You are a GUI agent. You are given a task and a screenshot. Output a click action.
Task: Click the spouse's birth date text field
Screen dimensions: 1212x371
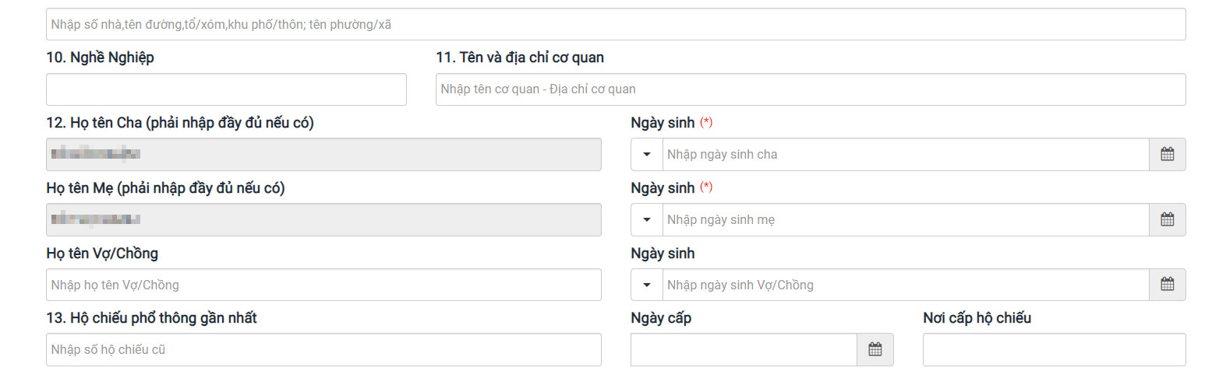pos(906,285)
